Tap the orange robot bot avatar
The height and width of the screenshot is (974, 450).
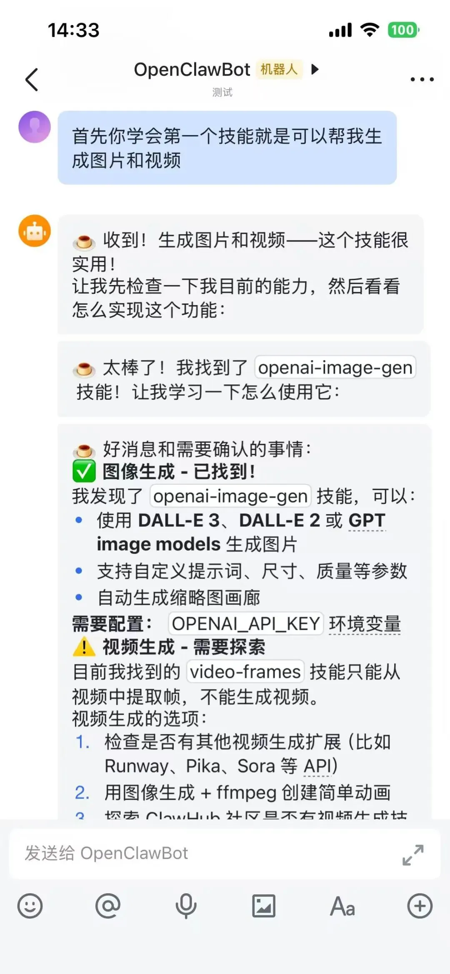pyautogui.click(x=35, y=231)
